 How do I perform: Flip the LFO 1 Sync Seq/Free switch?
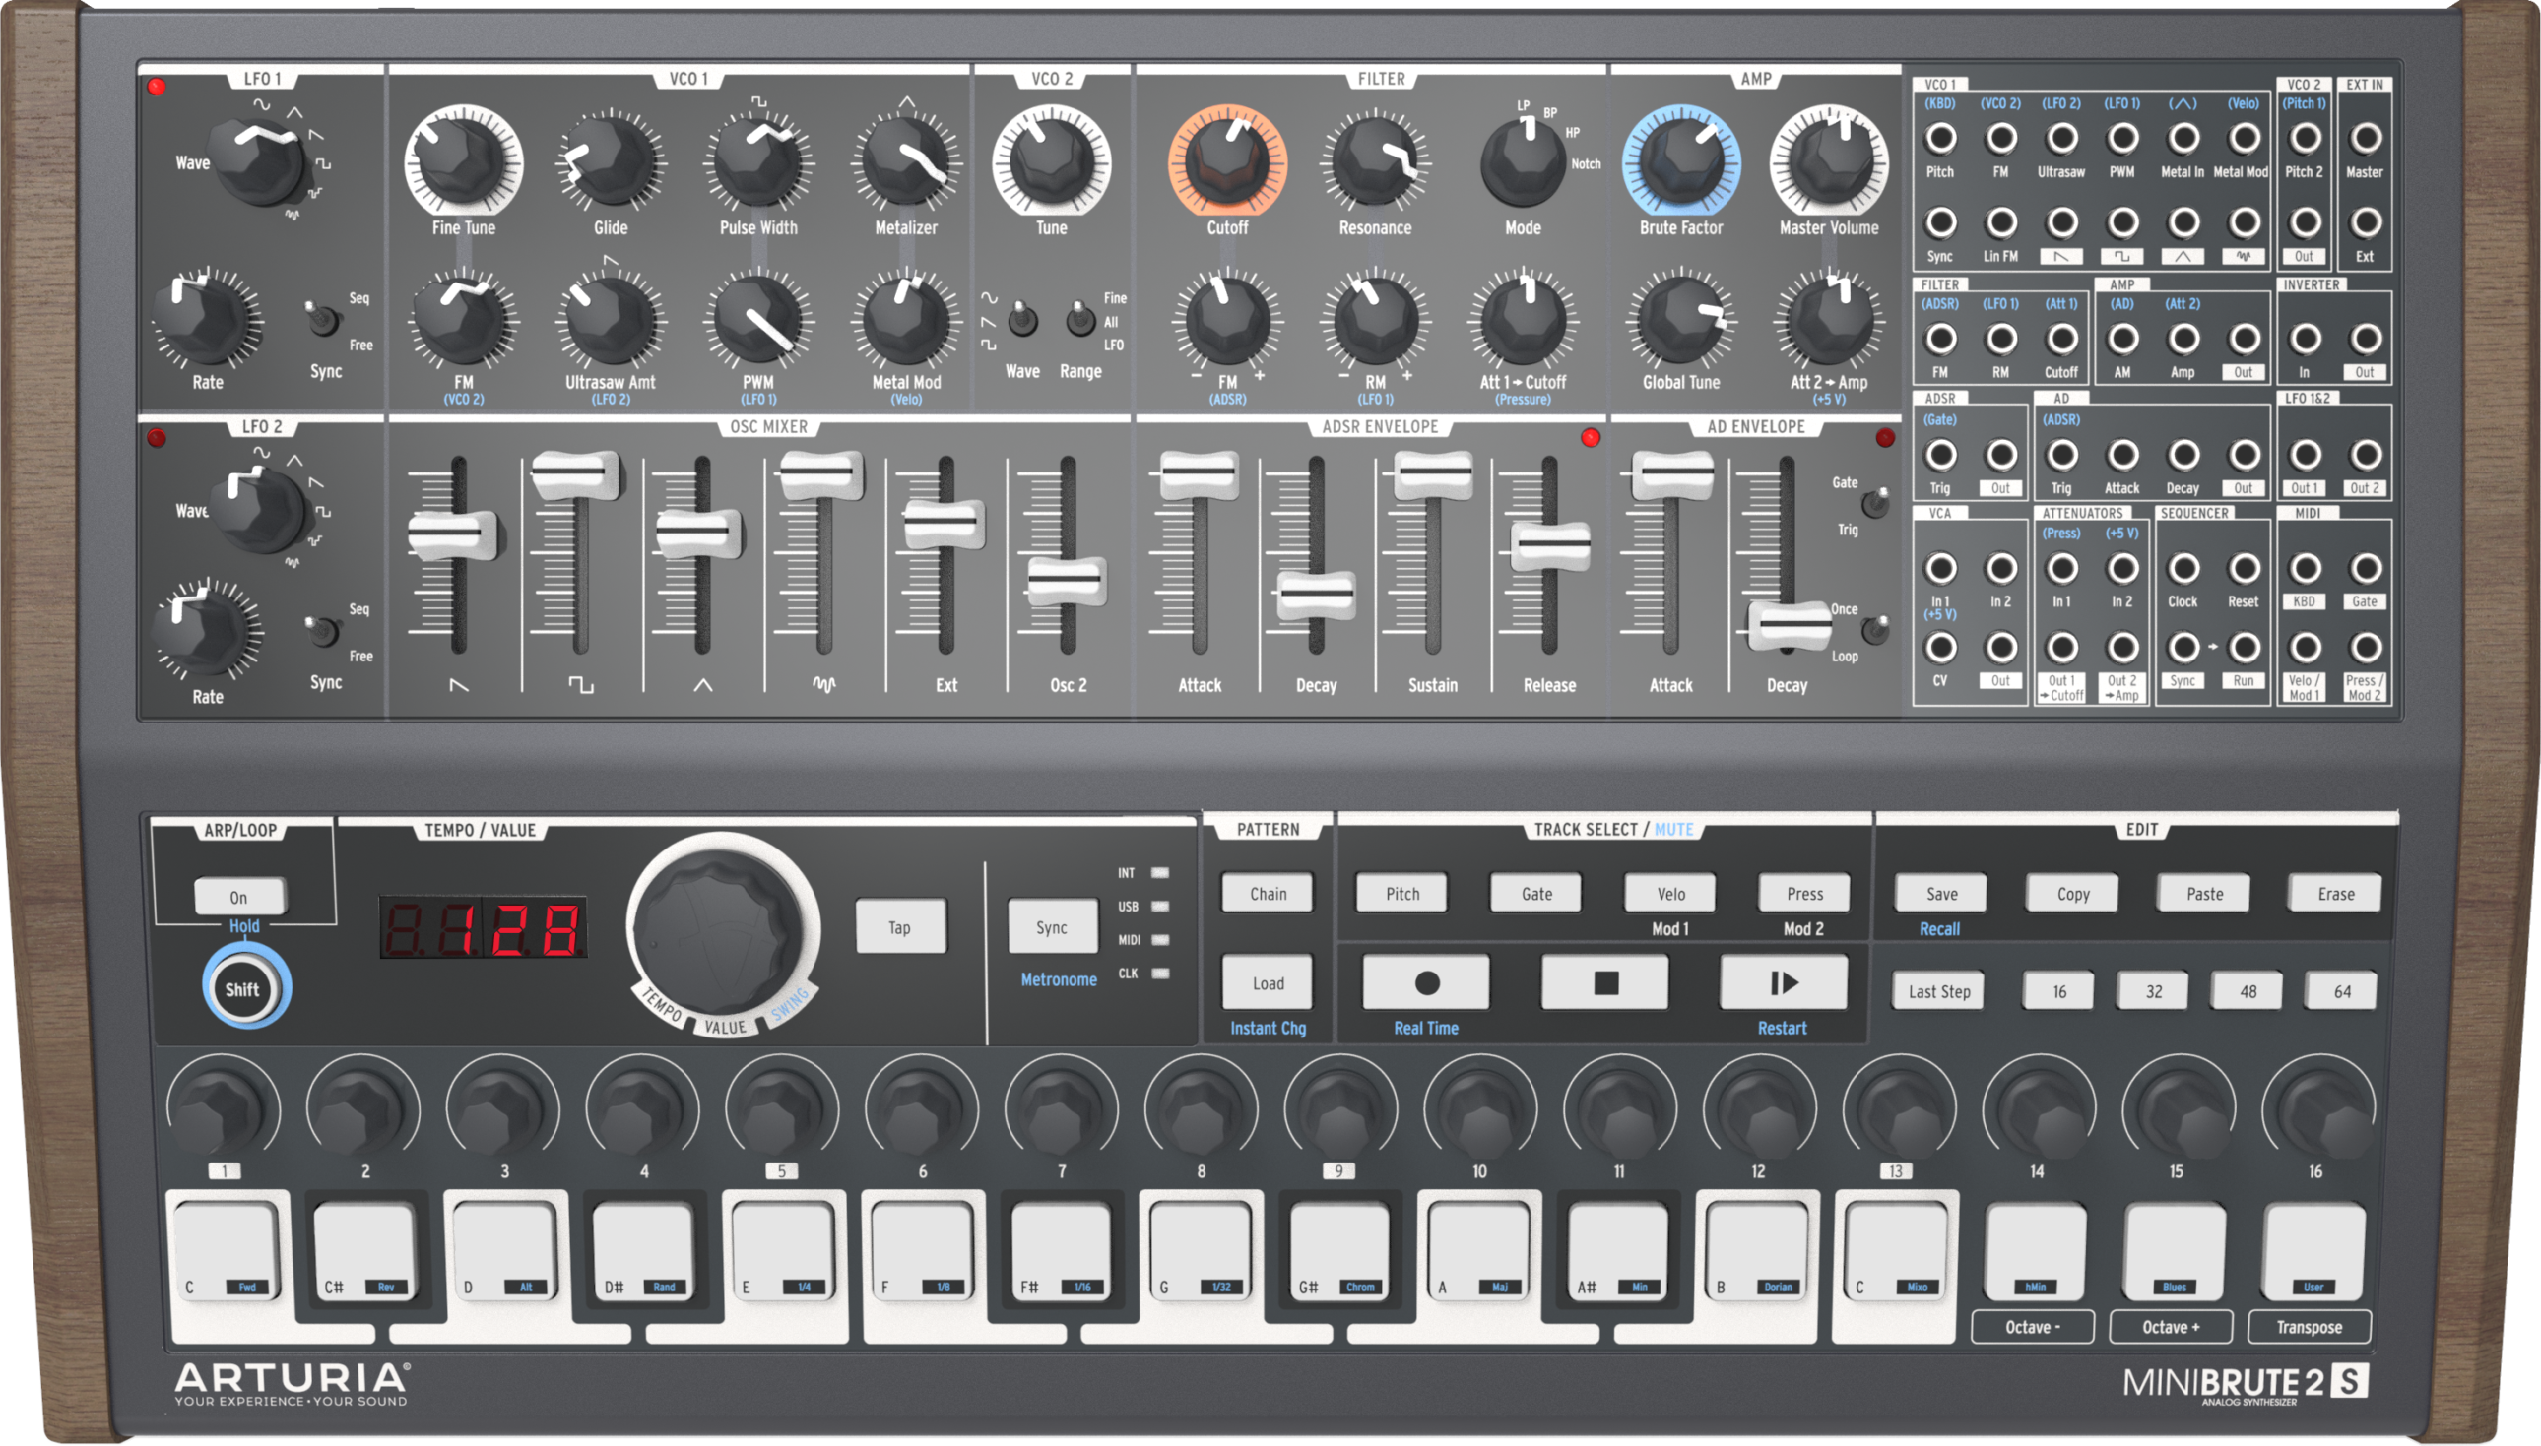tap(323, 320)
